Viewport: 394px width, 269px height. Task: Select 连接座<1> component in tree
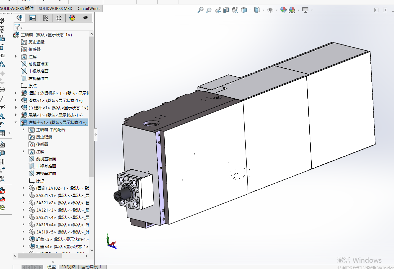click(54, 123)
